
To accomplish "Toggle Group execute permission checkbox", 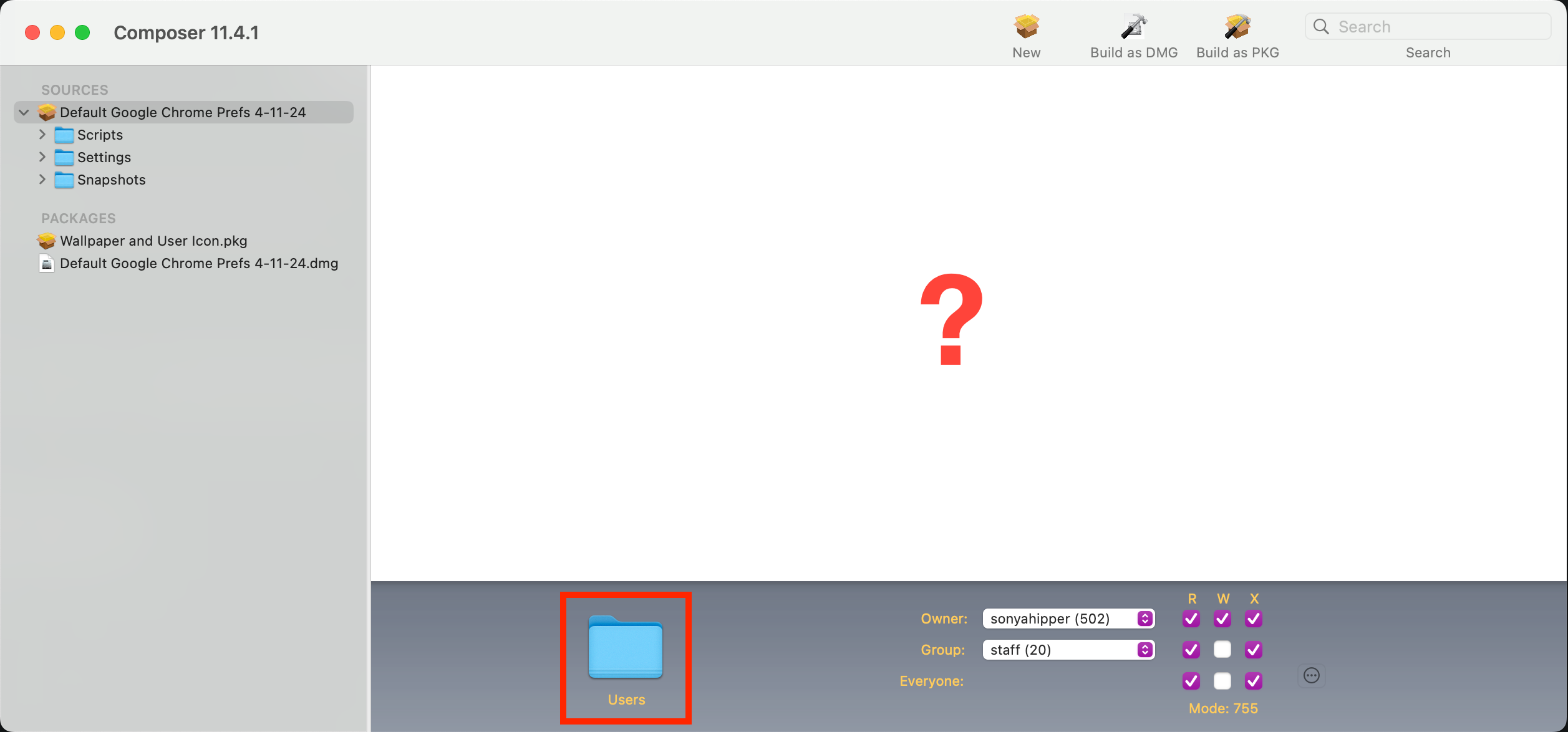I will pyautogui.click(x=1254, y=650).
